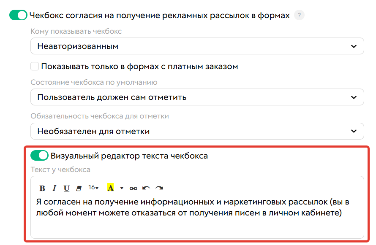Disable the visual editor toggle for checkbox text
Viewport: 376px width, 245px height.
coord(39,156)
